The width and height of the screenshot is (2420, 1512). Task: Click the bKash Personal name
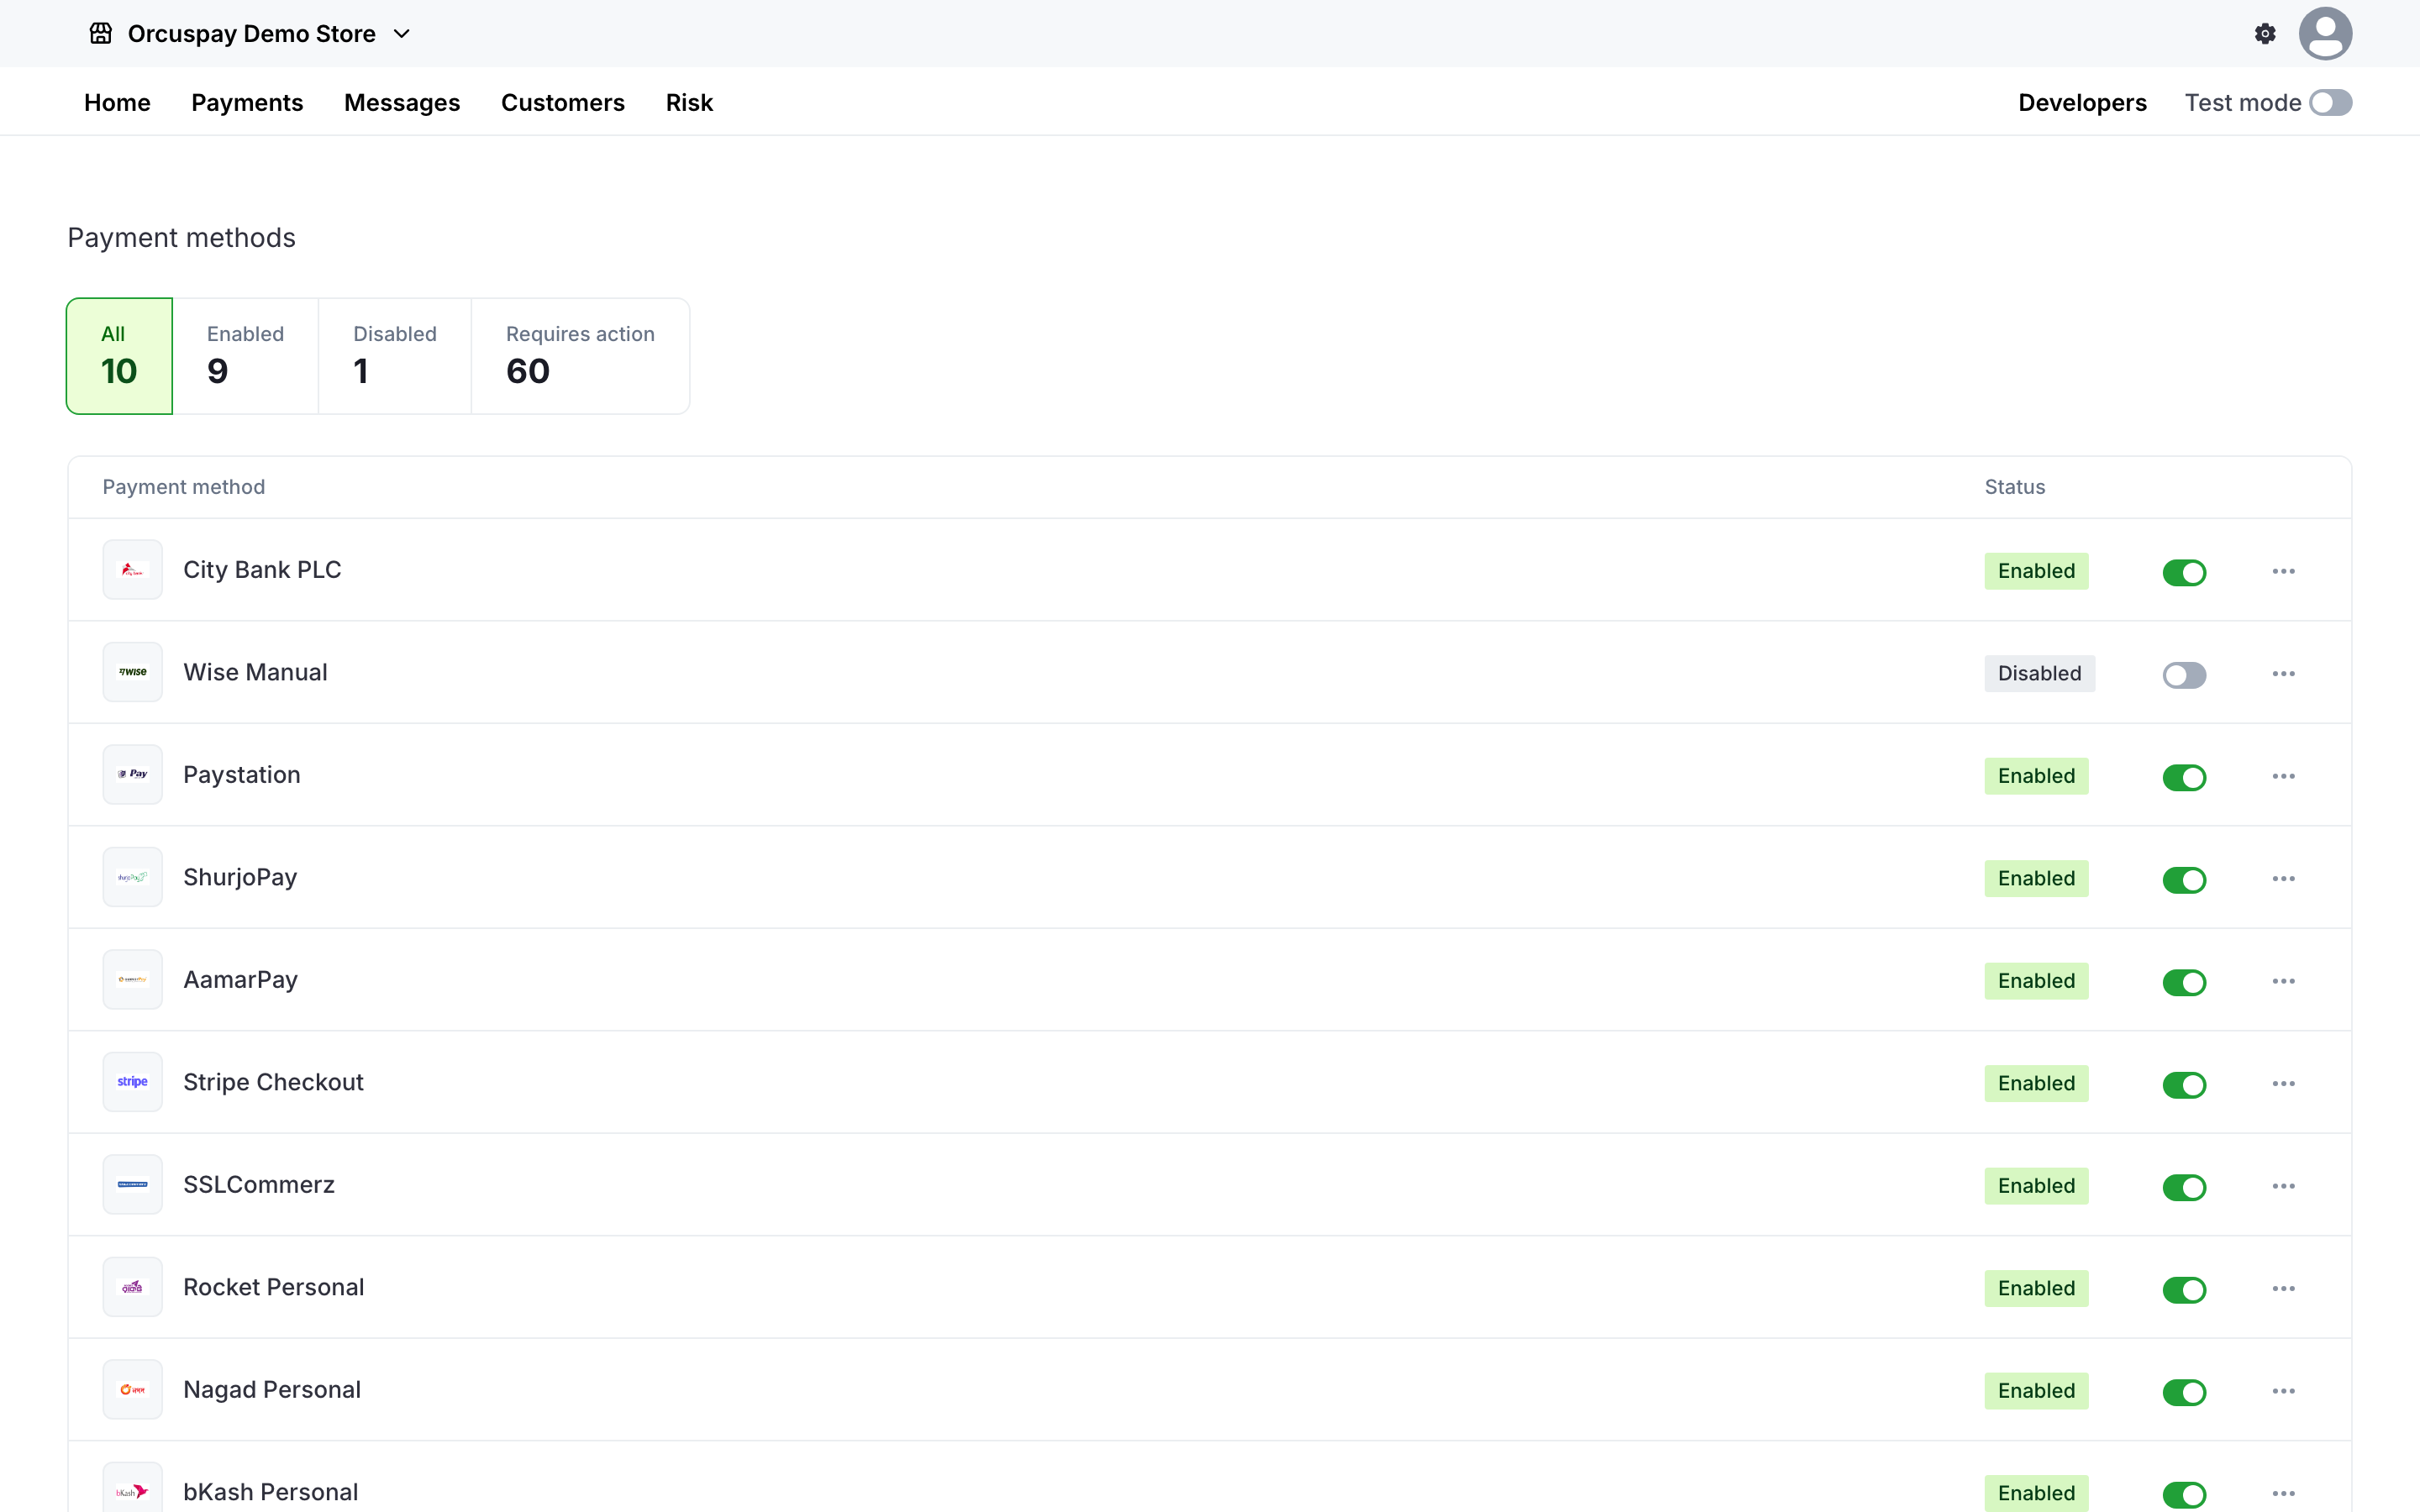pyautogui.click(x=270, y=1492)
